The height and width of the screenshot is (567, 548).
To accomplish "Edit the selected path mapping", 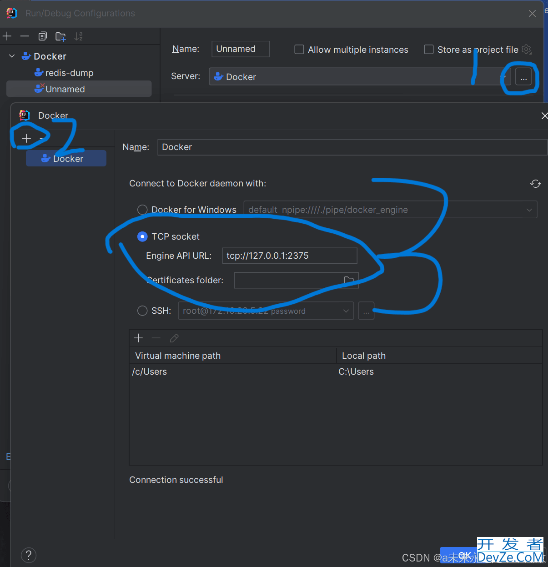I will [x=174, y=338].
